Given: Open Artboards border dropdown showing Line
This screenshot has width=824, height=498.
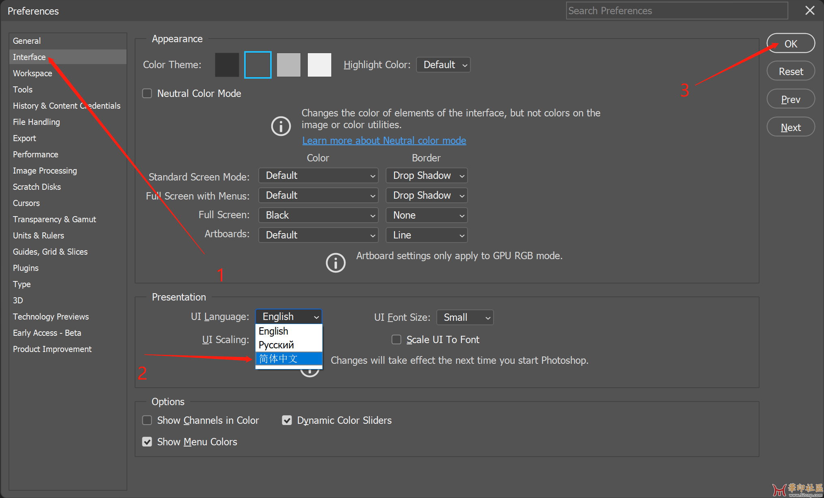Looking at the screenshot, I should pos(427,235).
